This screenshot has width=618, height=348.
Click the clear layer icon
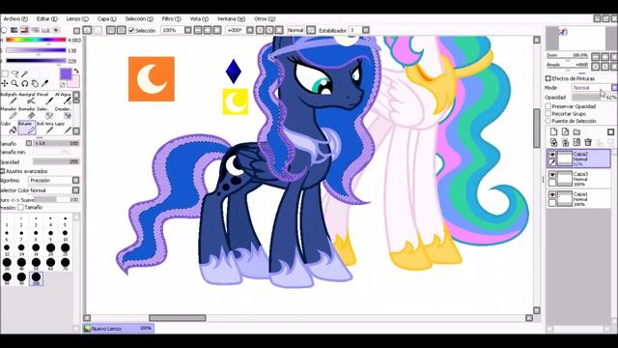576,142
